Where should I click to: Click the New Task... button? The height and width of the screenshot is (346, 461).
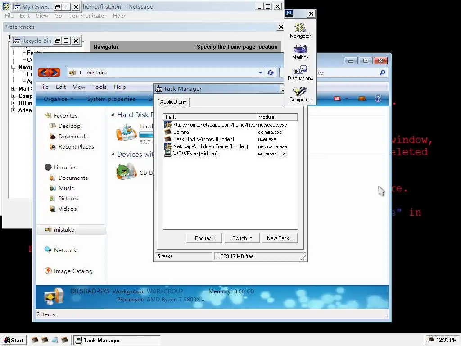point(280,238)
